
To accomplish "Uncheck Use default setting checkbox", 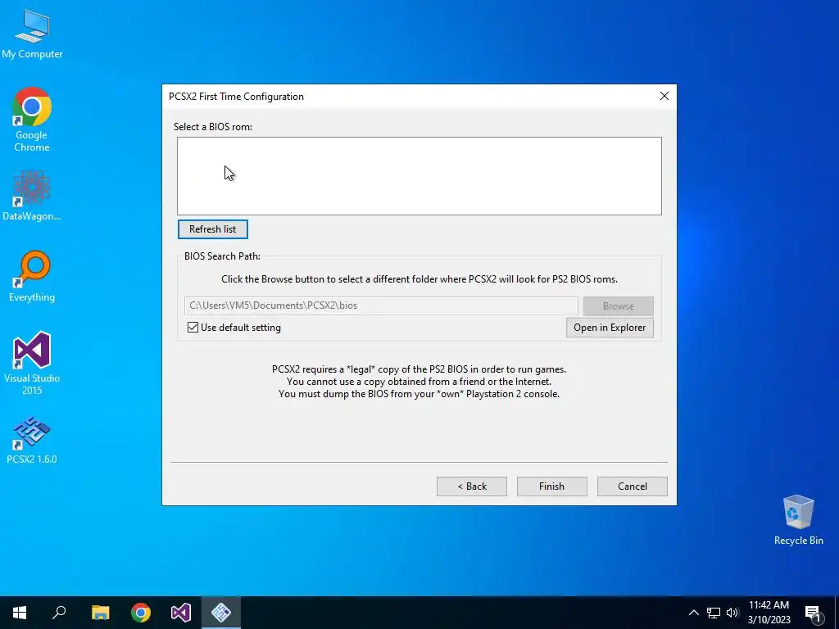I will 193,328.
